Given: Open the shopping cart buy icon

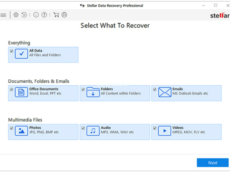Looking at the screenshot, I should 56,15.
